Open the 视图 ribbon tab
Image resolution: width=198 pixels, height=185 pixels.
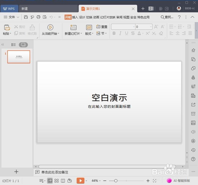click(126, 17)
